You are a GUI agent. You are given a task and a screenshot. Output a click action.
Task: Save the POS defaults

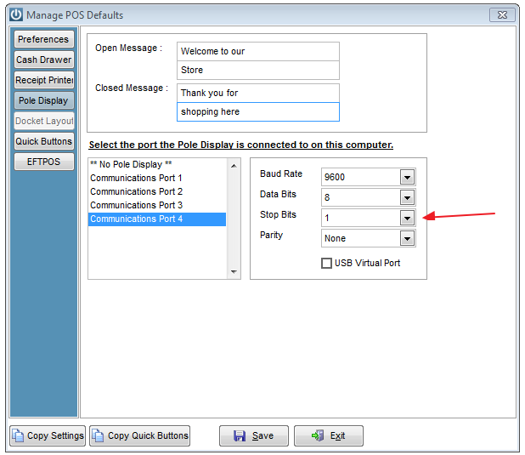click(254, 436)
